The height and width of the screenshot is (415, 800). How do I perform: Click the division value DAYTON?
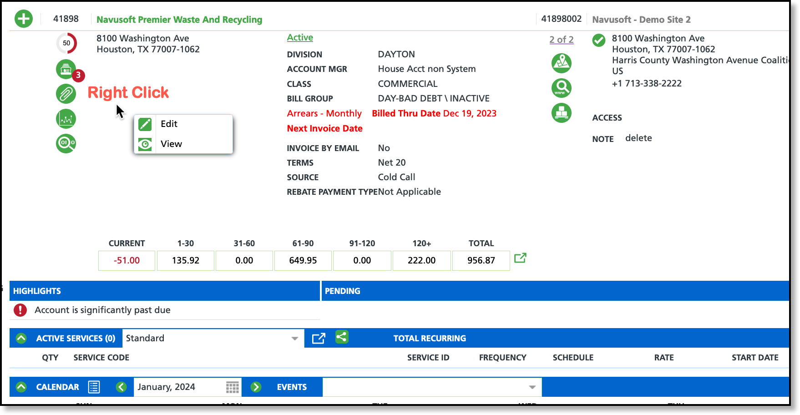pyautogui.click(x=396, y=54)
